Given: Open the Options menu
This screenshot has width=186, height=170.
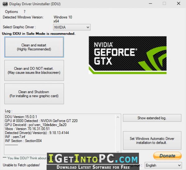Looking at the screenshot, I should [11, 12].
